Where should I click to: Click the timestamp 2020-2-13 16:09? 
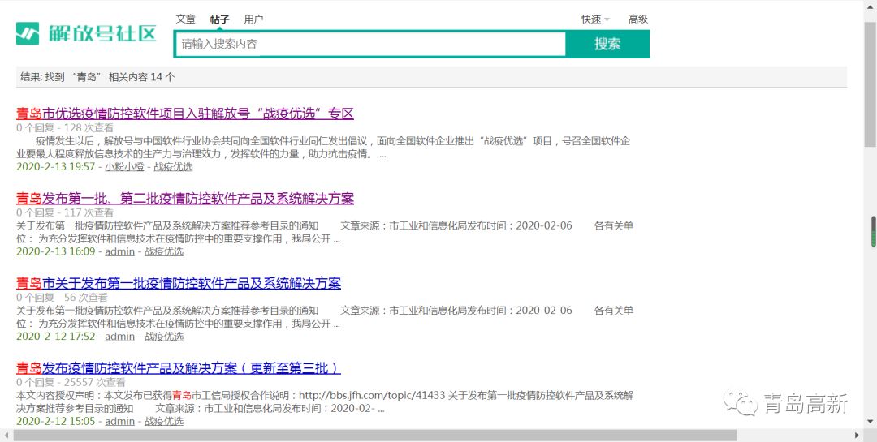pyautogui.click(x=56, y=251)
